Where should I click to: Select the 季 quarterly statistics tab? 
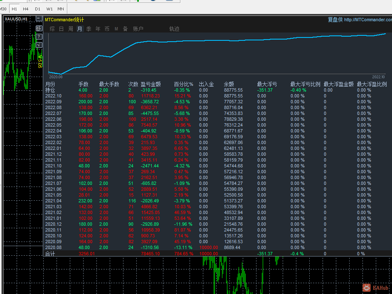pos(89,29)
